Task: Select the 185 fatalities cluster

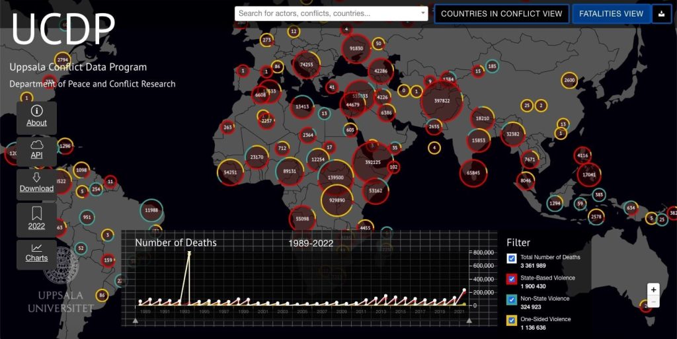Action: [x=492, y=66]
